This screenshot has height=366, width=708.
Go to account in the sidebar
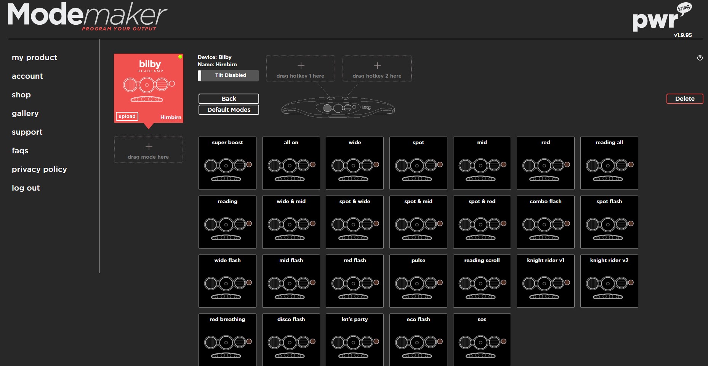(x=27, y=76)
